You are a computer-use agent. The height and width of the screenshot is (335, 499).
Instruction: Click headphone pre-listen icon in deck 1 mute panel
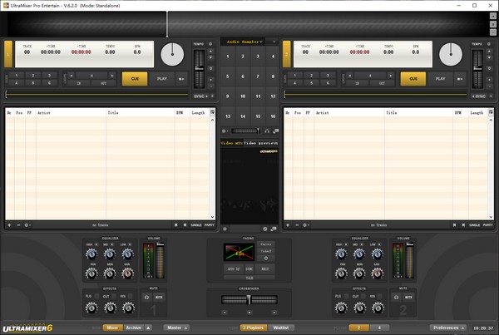146,297
